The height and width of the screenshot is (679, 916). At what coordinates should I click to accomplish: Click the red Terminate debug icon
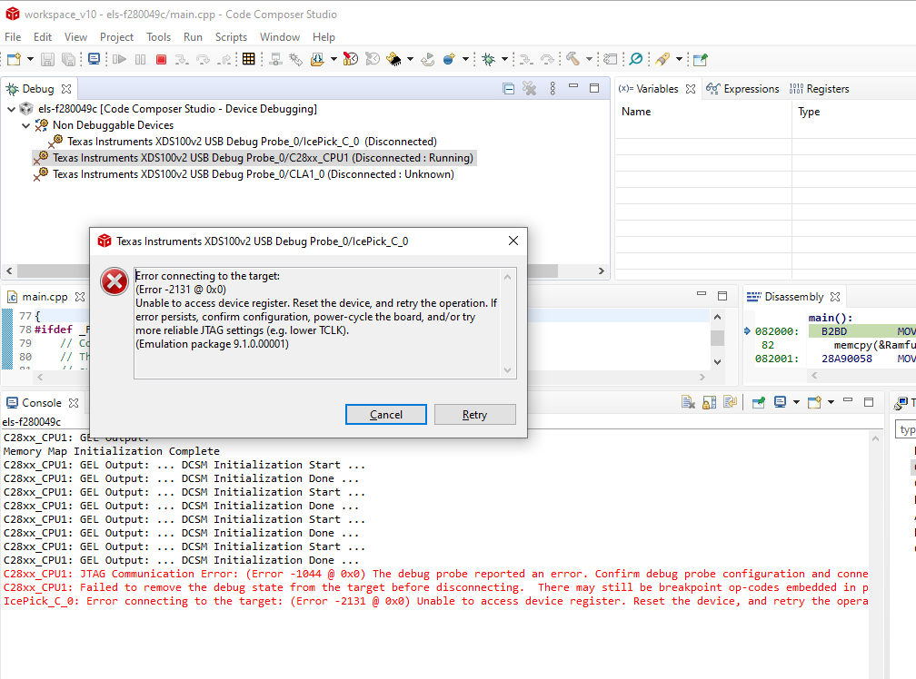tap(161, 59)
